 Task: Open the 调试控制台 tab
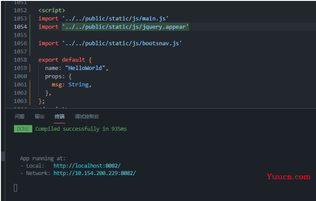coord(87,116)
